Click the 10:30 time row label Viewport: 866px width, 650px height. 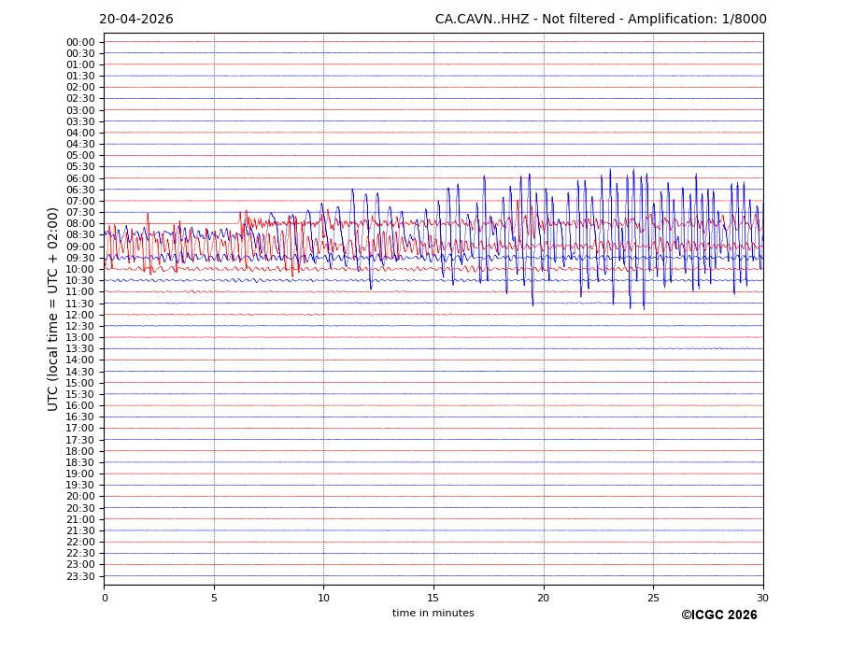[x=80, y=281]
